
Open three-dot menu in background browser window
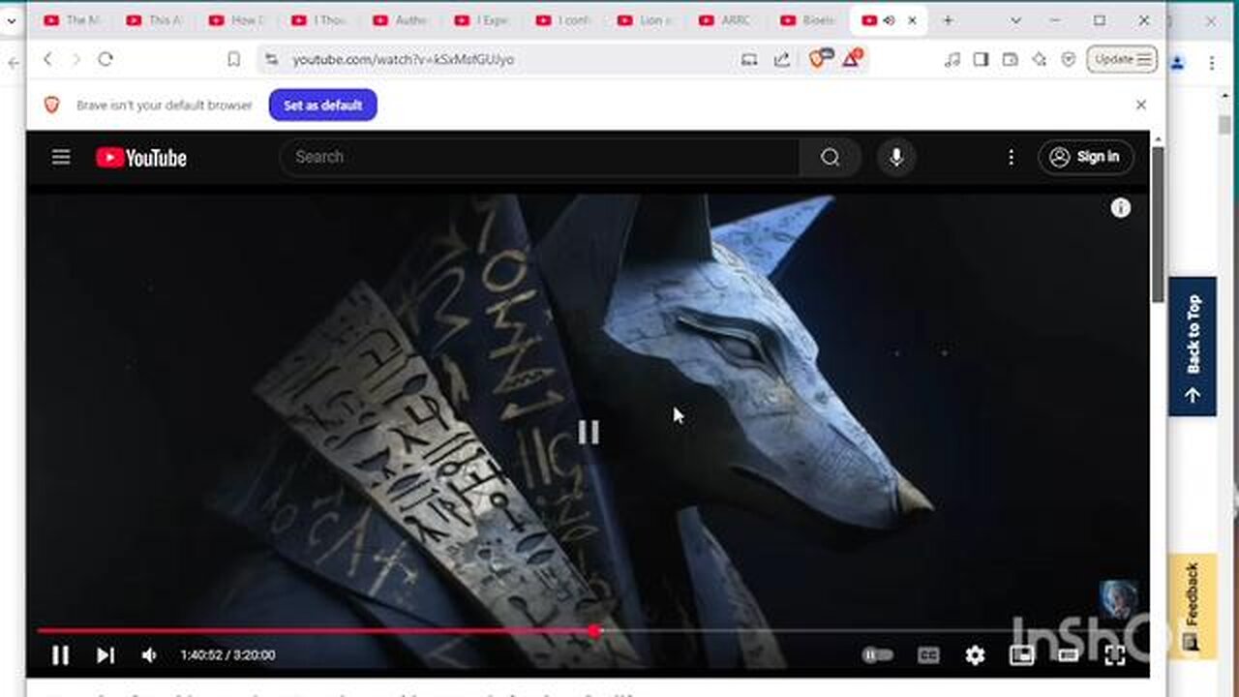(1212, 63)
